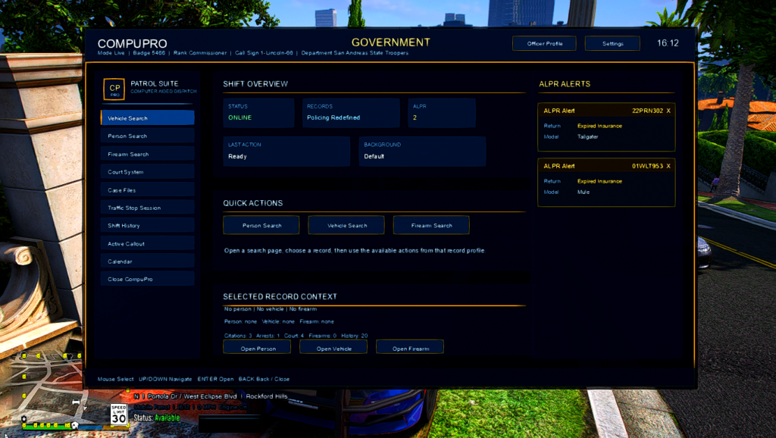The image size is (776, 438).
Task: Click Person Search under Quick Actions
Action: [261, 225]
